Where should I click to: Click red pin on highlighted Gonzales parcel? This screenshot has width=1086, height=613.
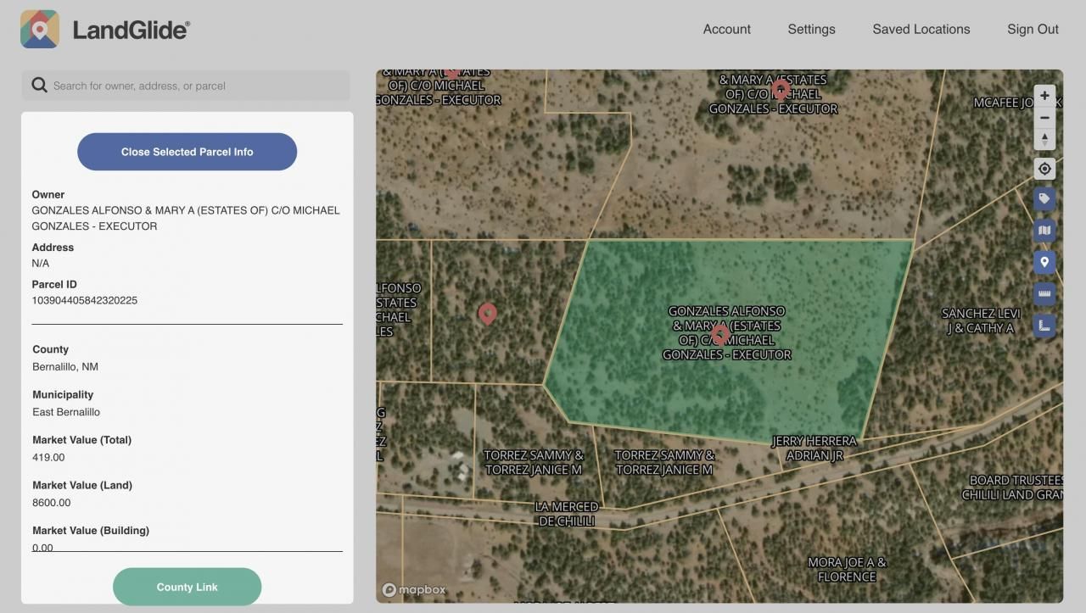coord(719,334)
